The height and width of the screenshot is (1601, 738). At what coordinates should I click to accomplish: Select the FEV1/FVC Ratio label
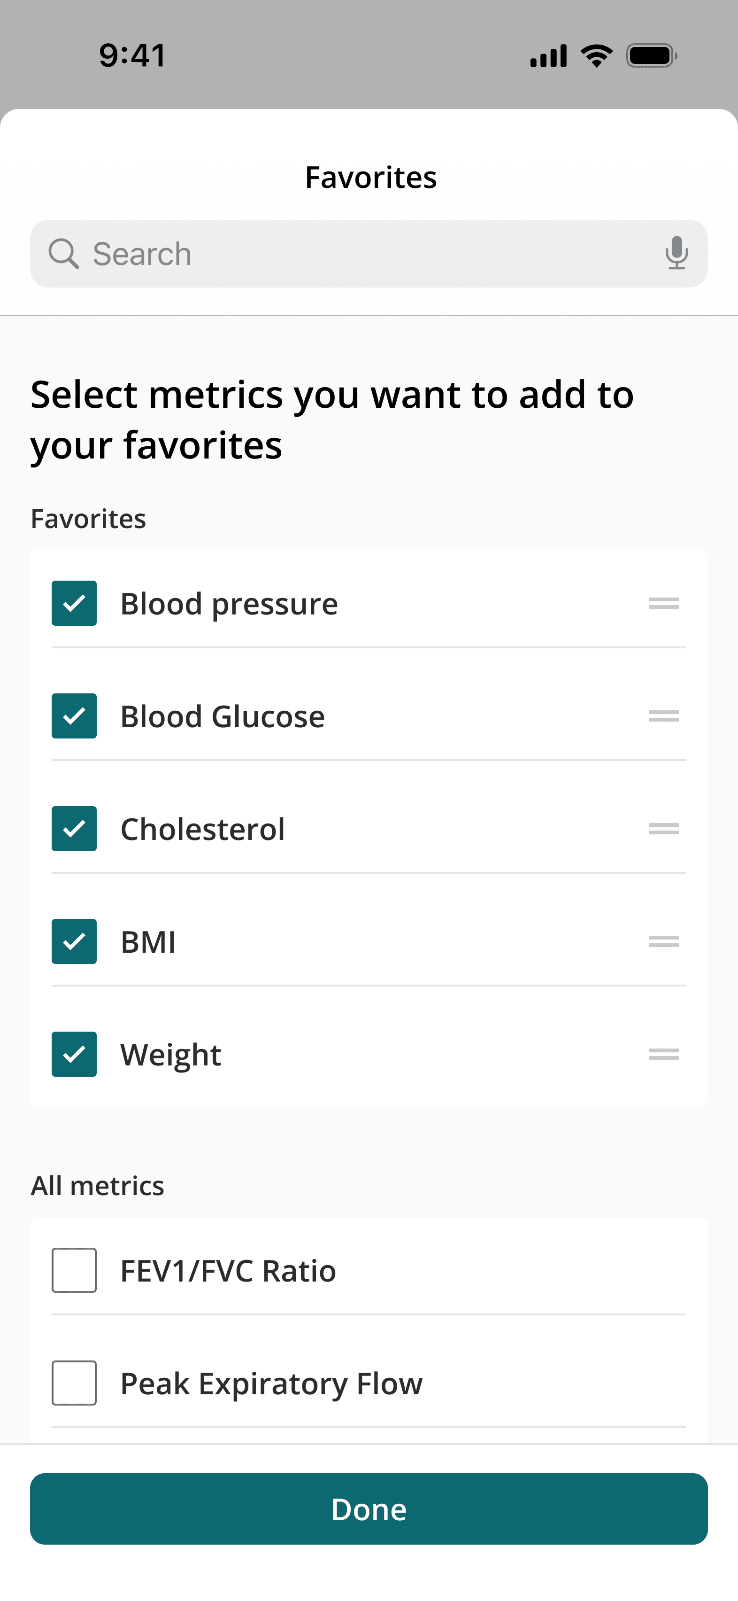[228, 1271]
